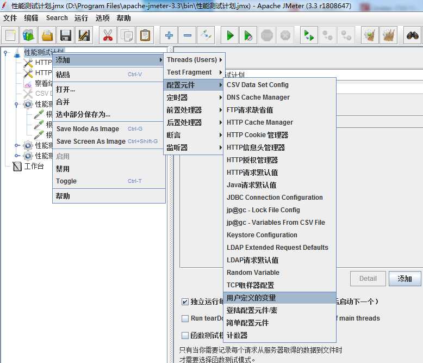Open the 选项 menu
The height and width of the screenshot is (363, 423).
pos(103,18)
